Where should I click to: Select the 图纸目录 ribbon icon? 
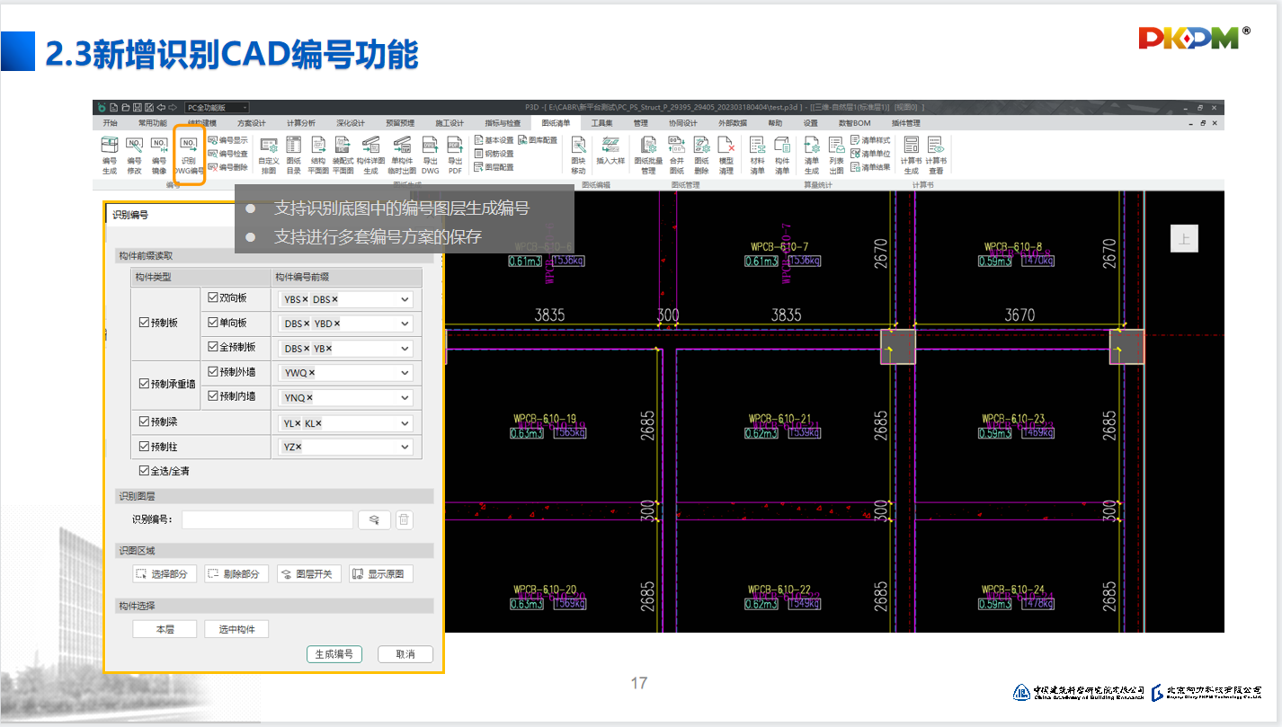[x=294, y=151]
